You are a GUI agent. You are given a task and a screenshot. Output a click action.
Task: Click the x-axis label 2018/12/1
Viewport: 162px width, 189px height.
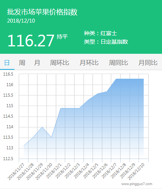pyautogui.click(x=53, y=171)
